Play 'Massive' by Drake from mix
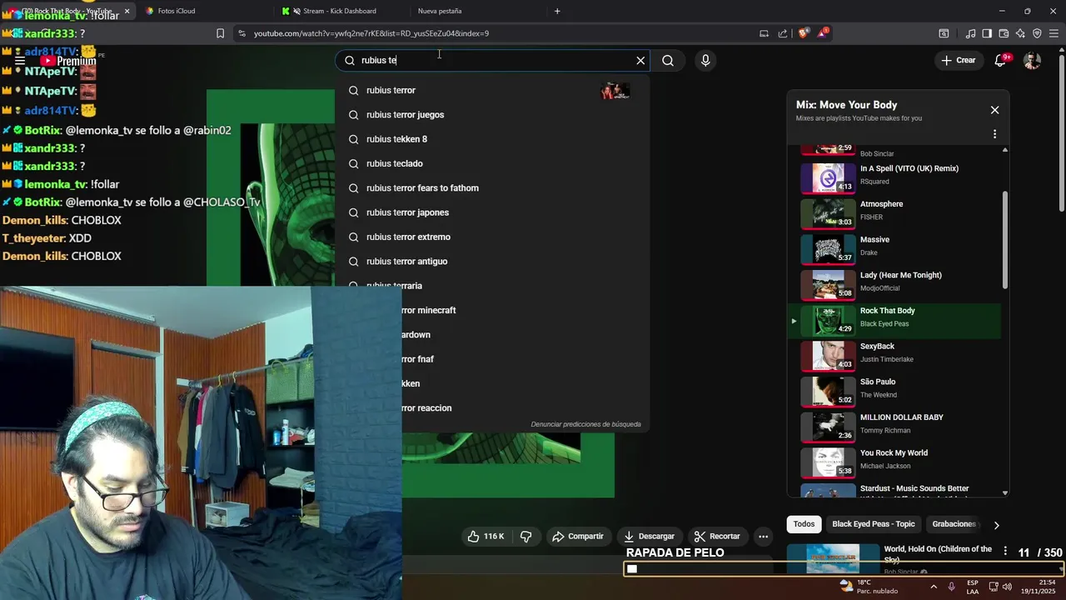The image size is (1066, 600). click(x=894, y=248)
